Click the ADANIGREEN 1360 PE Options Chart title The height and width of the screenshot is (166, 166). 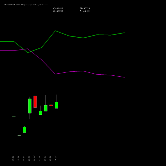[x=26, y=5]
